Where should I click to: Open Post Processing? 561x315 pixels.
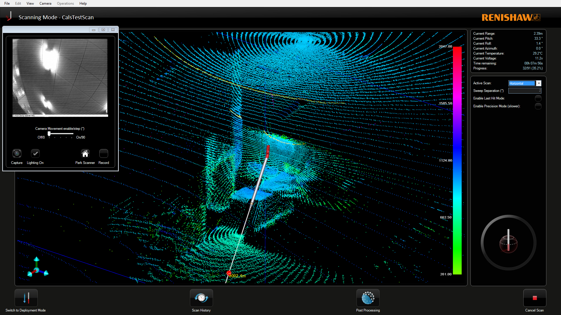click(368, 298)
